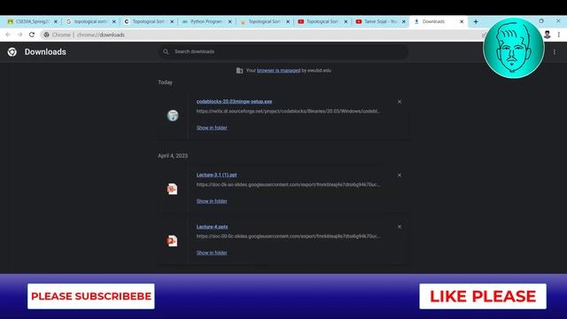Click the Chrome site info icon in address bar

point(46,35)
